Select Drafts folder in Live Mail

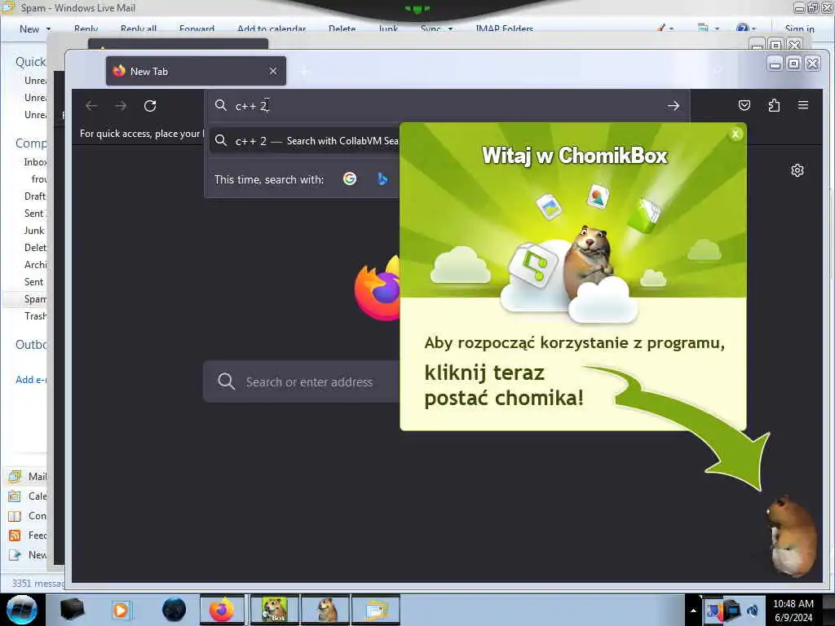35,196
